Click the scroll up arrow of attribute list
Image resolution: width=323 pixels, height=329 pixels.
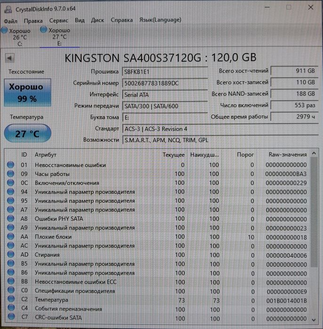tap(314, 153)
